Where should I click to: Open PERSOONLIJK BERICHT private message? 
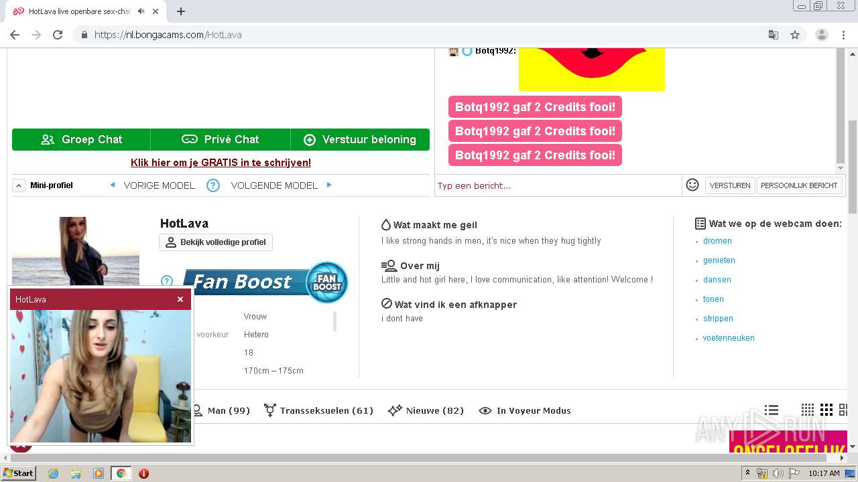[x=799, y=185]
